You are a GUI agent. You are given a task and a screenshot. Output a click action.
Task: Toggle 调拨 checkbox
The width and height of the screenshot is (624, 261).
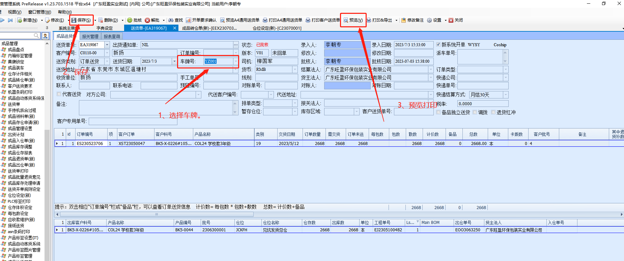tap(475, 112)
